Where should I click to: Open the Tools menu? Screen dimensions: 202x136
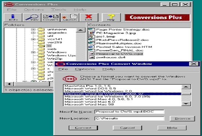59,10
